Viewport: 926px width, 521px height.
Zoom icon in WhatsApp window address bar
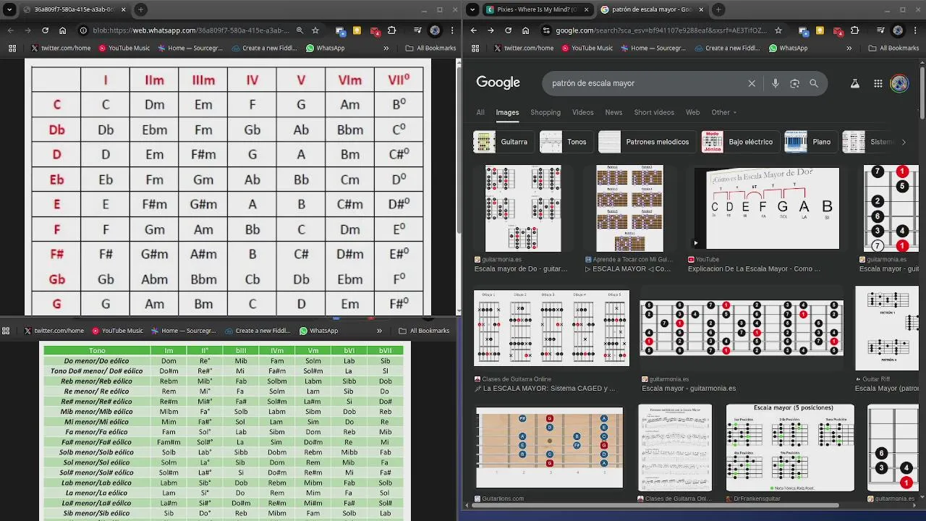tap(300, 30)
